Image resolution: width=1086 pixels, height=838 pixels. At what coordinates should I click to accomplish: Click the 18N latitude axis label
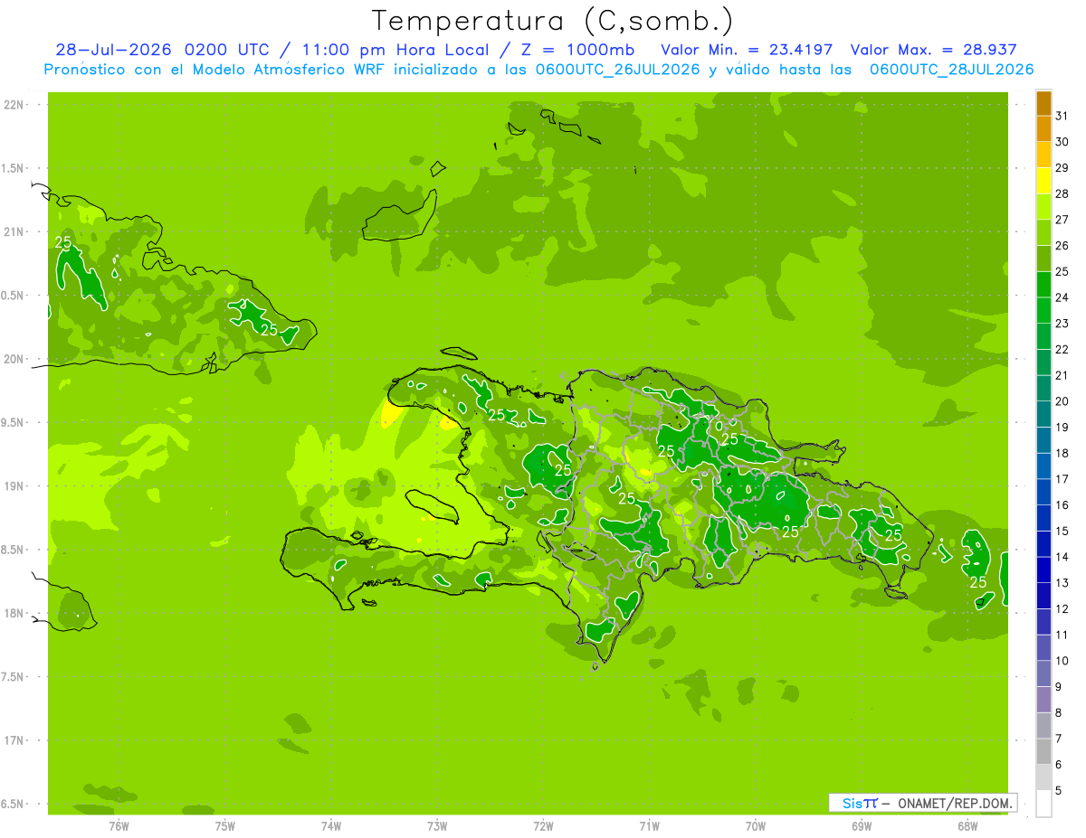[x=14, y=614]
